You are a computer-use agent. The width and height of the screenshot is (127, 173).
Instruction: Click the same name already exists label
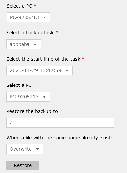[60, 138]
